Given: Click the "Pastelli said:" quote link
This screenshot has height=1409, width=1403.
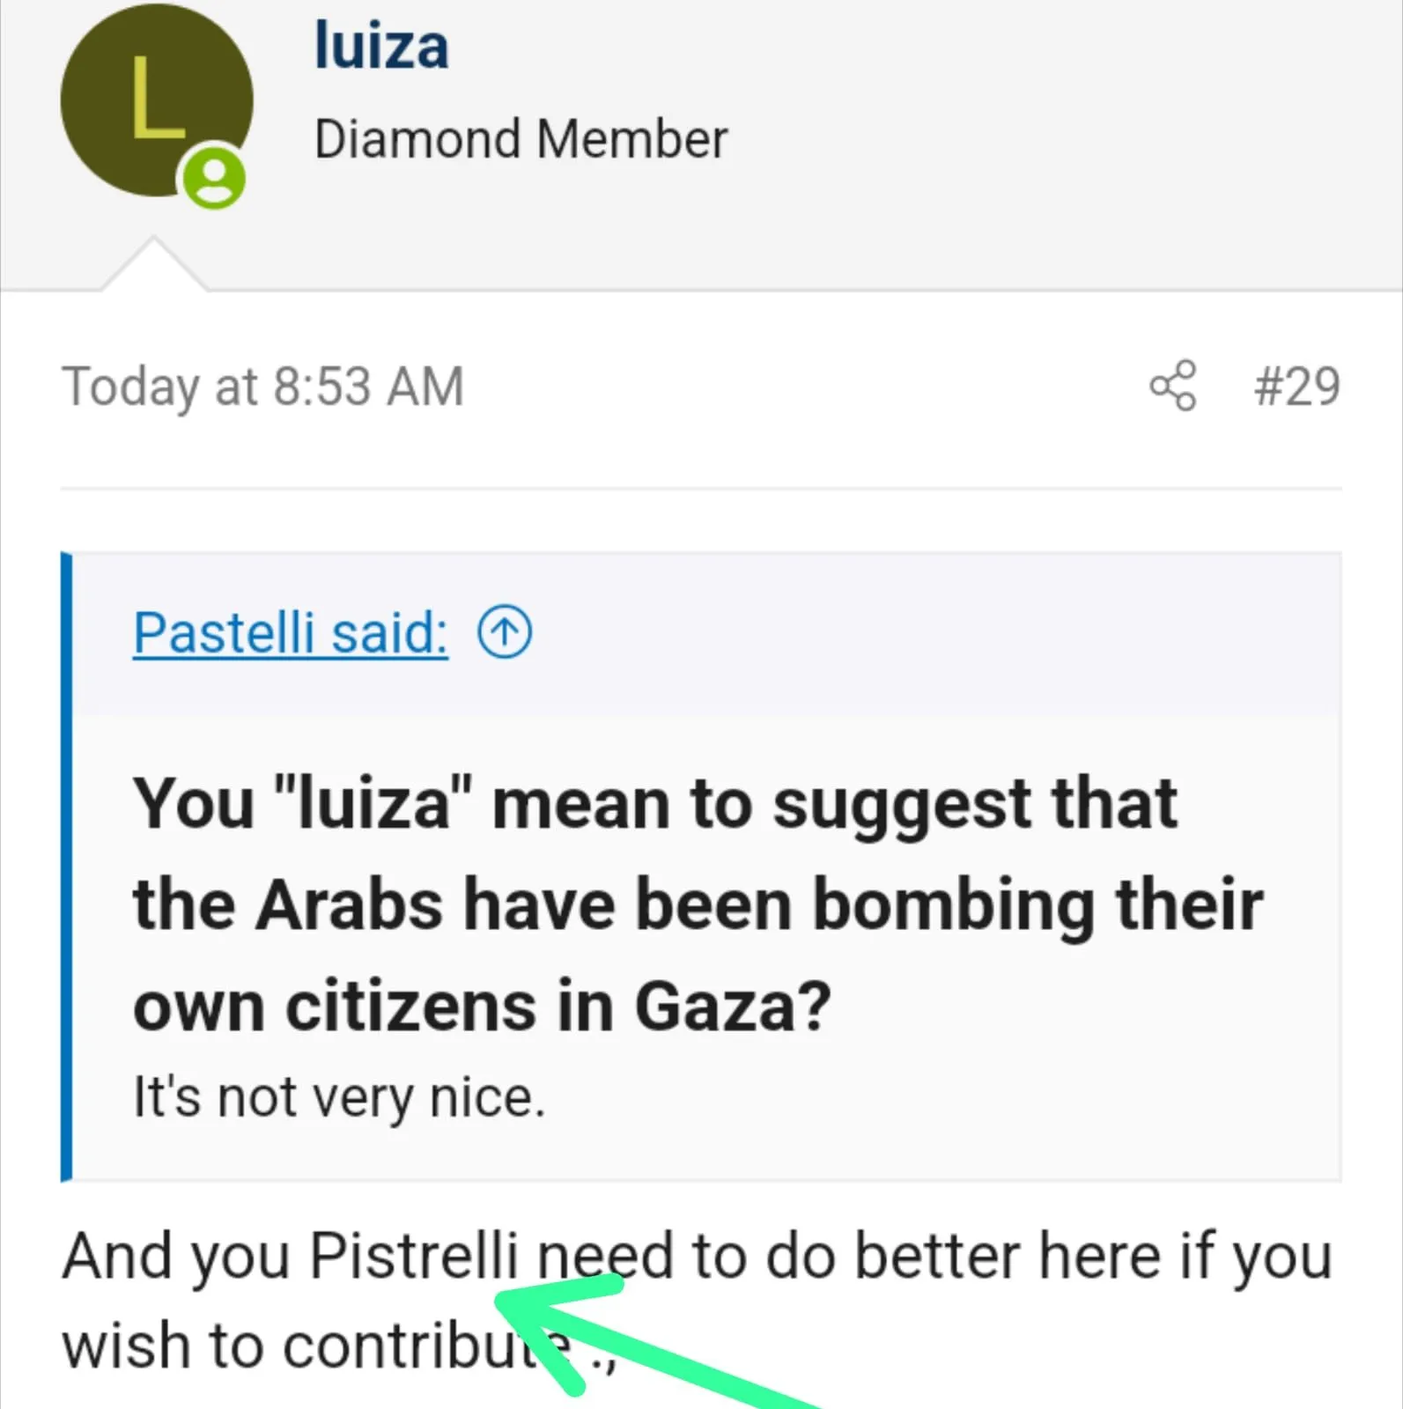Looking at the screenshot, I should [290, 632].
